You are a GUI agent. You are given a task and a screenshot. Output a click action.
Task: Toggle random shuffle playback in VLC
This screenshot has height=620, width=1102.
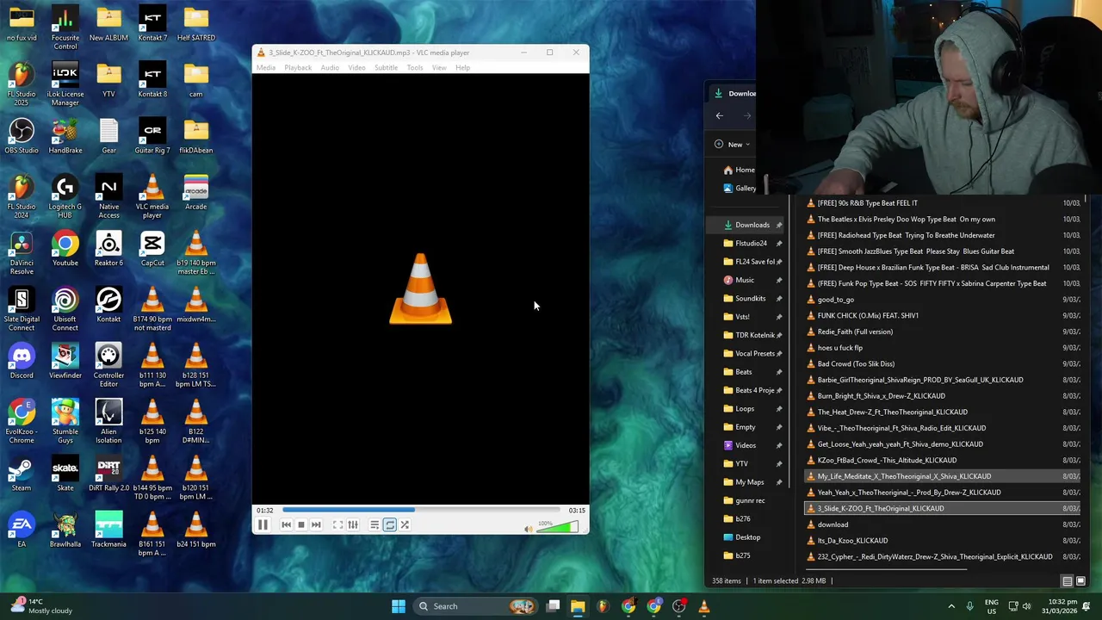click(x=405, y=524)
